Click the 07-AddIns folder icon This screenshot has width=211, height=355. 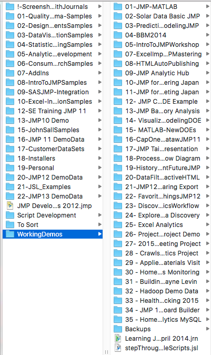tap(10, 73)
